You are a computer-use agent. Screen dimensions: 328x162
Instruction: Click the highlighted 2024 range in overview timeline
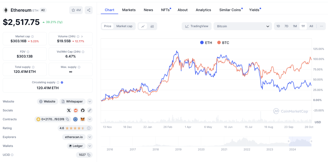pyautogui.click(x=300, y=141)
